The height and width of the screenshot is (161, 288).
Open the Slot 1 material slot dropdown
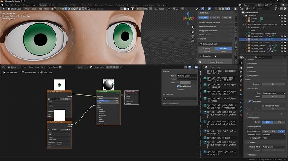click(83, 67)
